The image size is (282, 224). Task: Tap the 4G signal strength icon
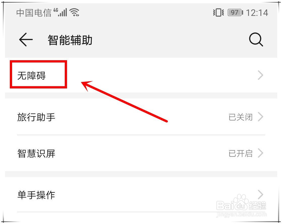(60, 12)
